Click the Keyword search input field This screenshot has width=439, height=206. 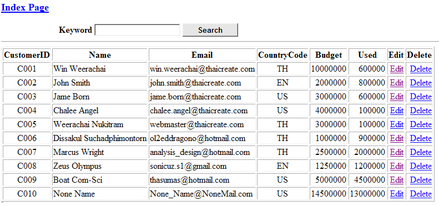(138, 30)
